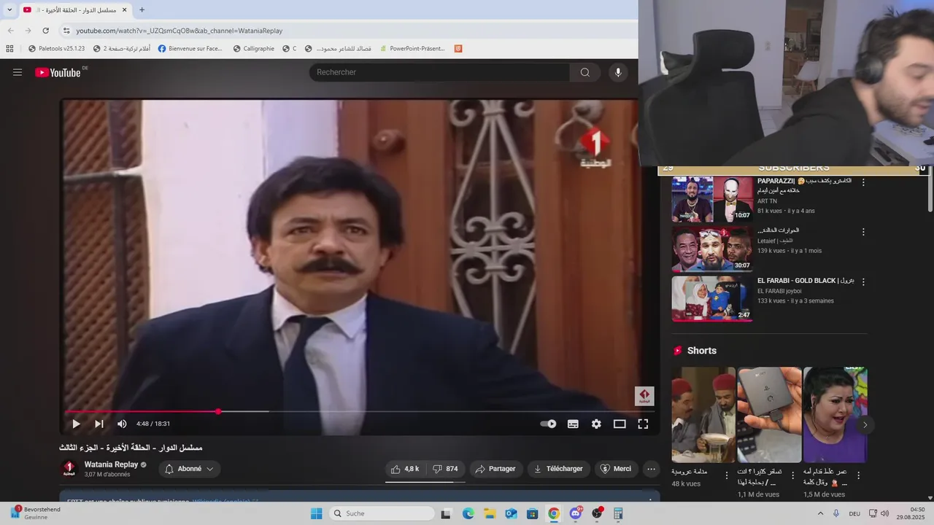Open the Letaief 30:07 video thumbnail

pyautogui.click(x=711, y=249)
